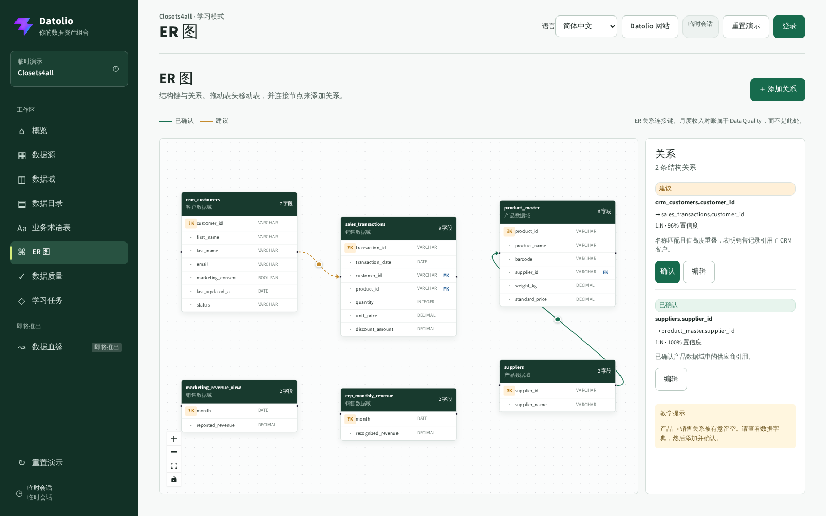Edit the confirmed suppliers relationship

coord(671,379)
